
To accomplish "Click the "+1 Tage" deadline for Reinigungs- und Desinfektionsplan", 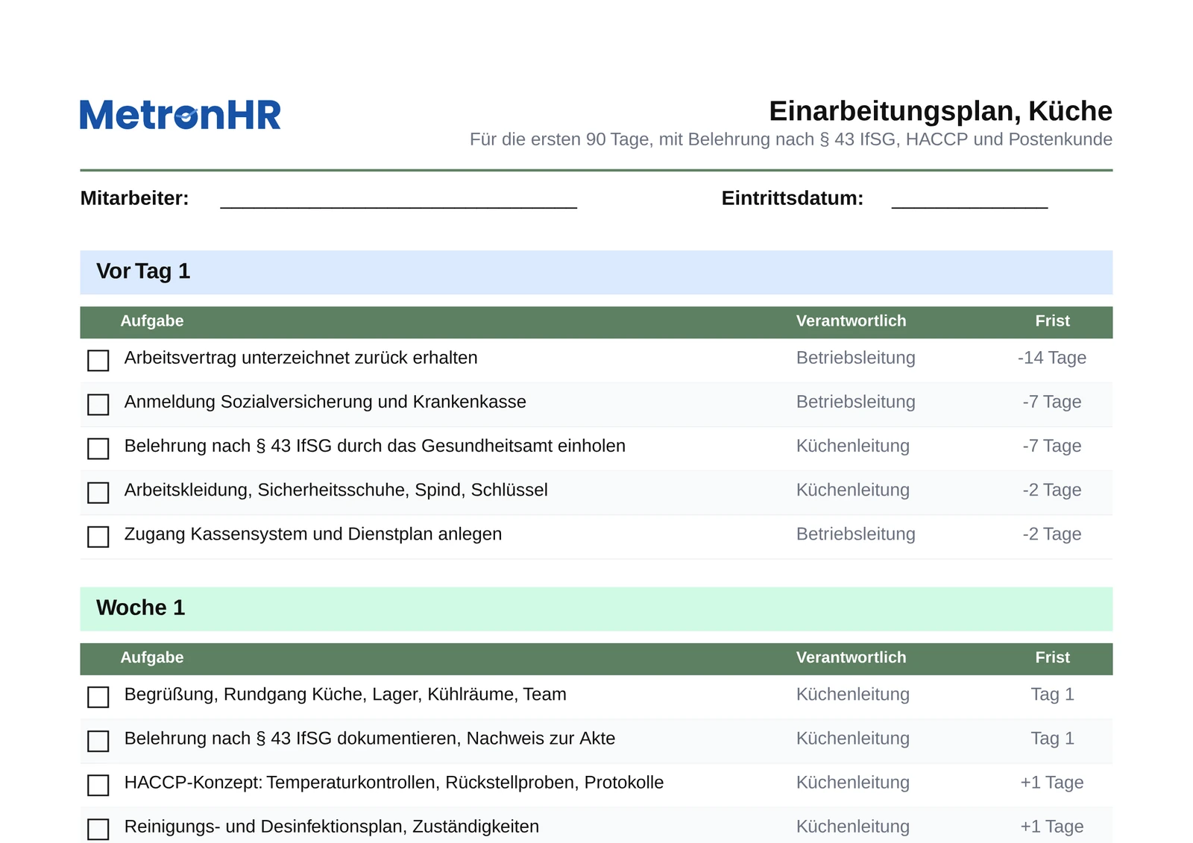I will (1052, 827).
